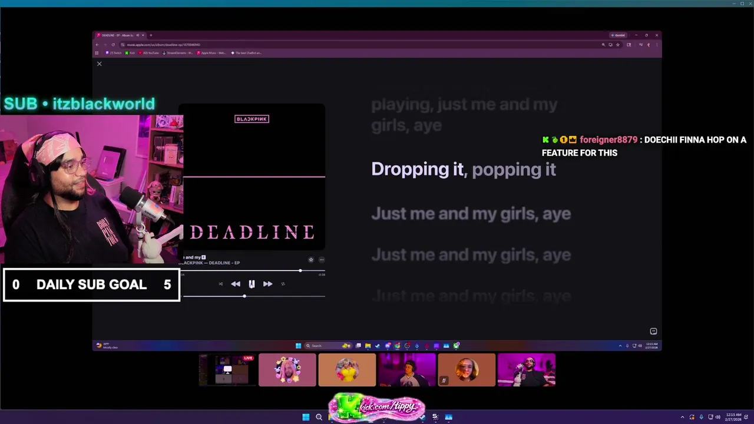
Task: Bookmark this page with the star icon
Action: pos(617,45)
